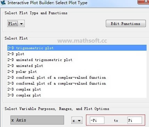The height and width of the screenshot is (127, 149).
Task: Select 2-D polar plot
Action: [x=77, y=71]
